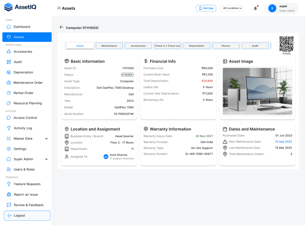Click the Rental-Order sidebar icon
The width and height of the screenshot is (305, 231).
point(9,93)
